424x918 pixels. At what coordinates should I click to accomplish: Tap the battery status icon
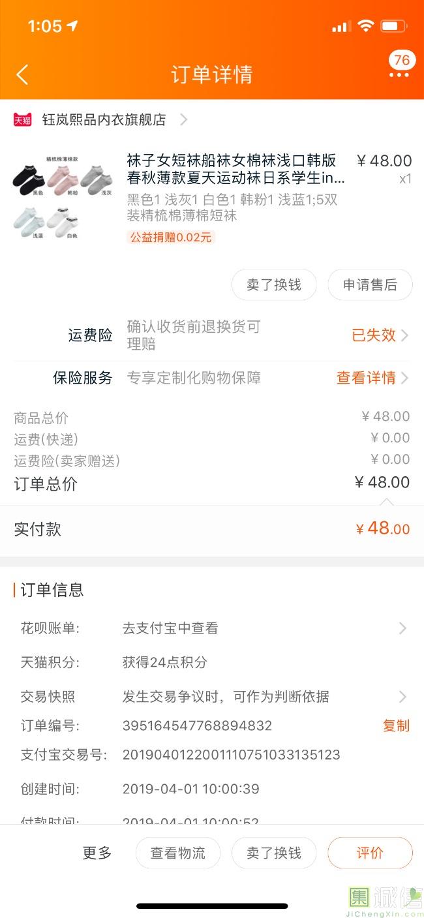pyautogui.click(x=393, y=26)
